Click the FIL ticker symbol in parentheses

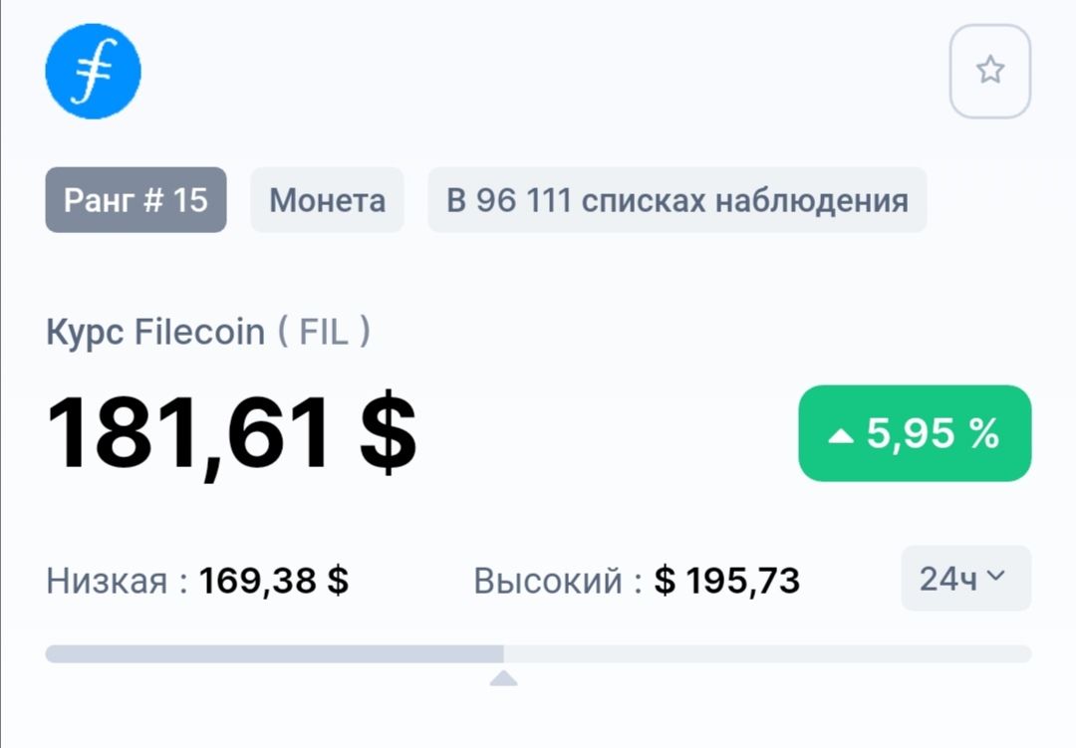324,332
